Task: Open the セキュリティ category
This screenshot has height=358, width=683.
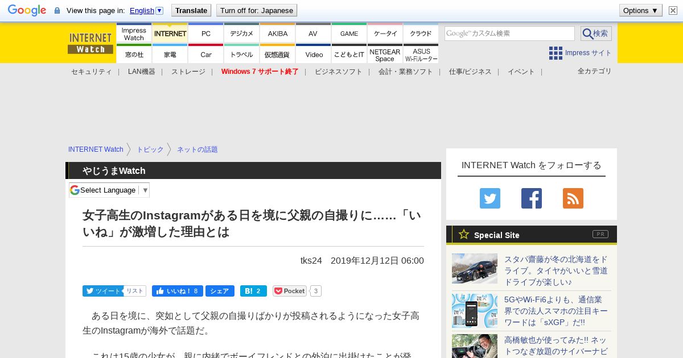Action: 91,72
